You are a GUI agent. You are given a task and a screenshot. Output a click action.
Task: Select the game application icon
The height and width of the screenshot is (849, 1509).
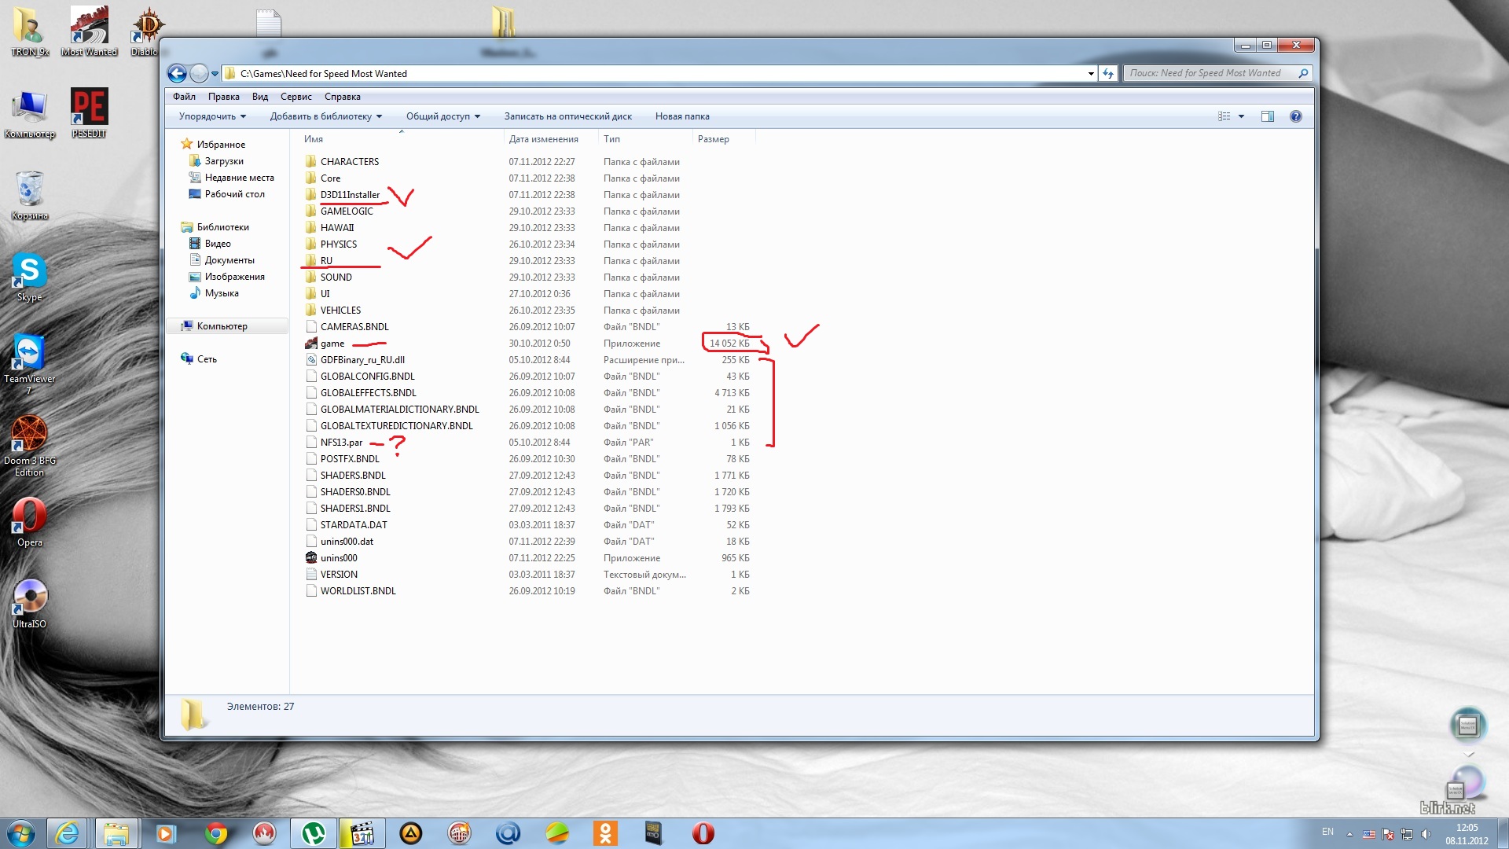coord(311,344)
